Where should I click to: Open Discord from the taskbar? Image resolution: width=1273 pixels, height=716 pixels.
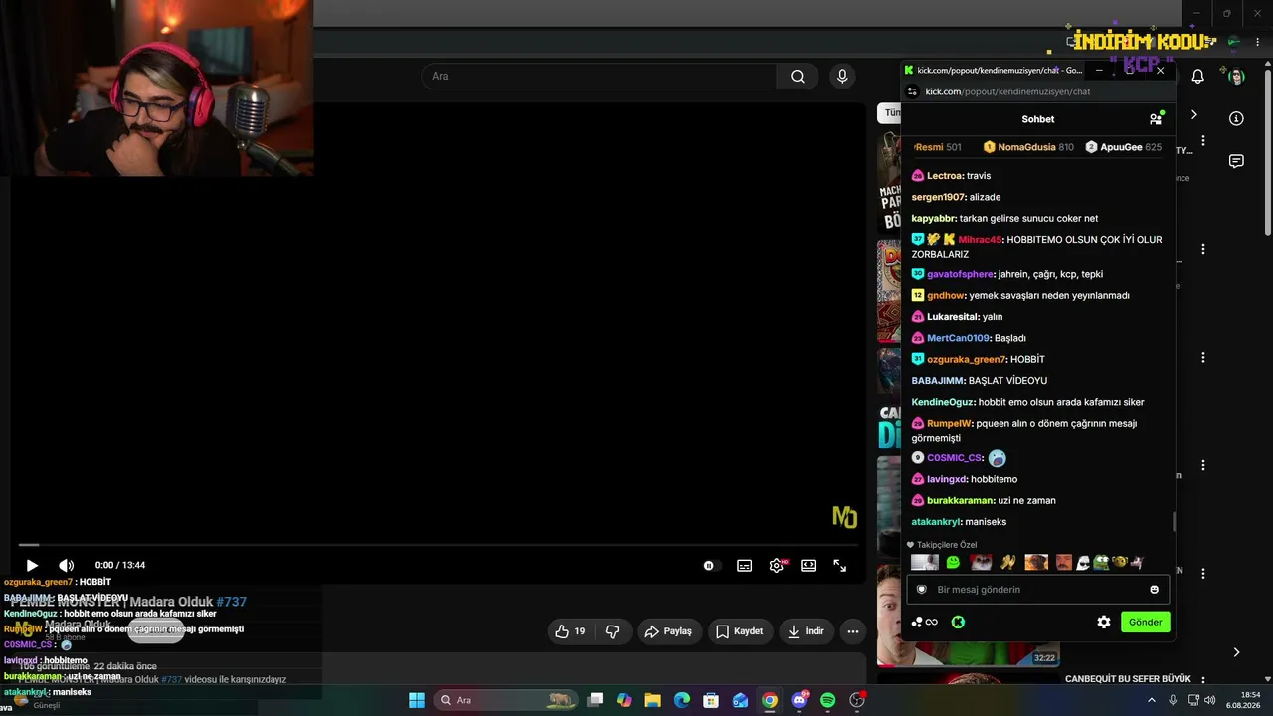tap(799, 700)
